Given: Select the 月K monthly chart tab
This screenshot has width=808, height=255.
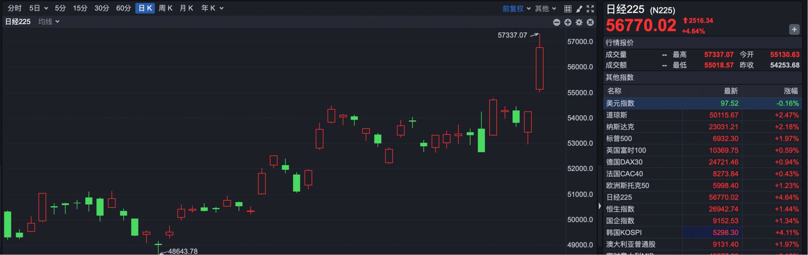Looking at the screenshot, I should point(186,8).
